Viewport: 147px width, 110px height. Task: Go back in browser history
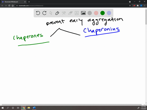click(x=2, y=5)
